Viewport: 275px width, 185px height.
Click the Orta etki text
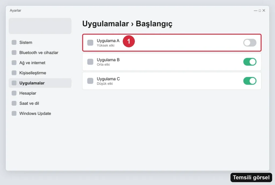click(103, 65)
